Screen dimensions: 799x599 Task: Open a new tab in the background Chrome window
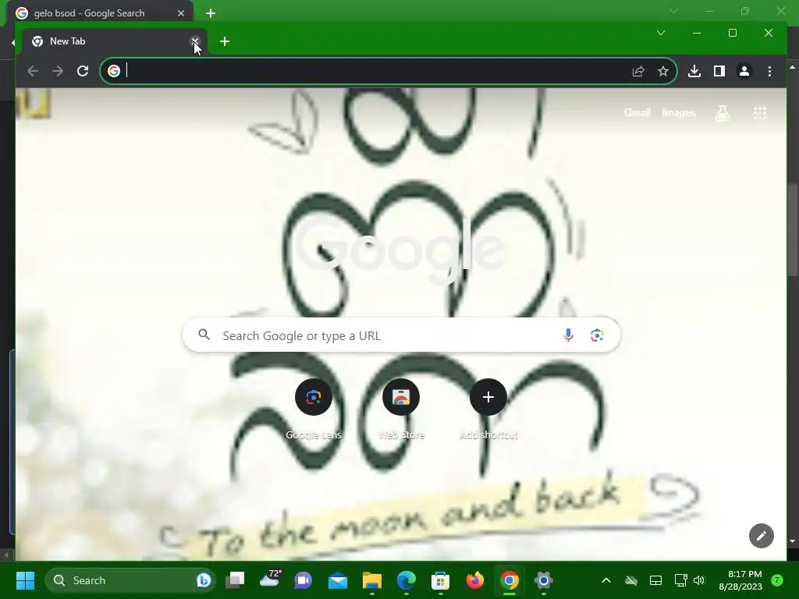tap(211, 13)
